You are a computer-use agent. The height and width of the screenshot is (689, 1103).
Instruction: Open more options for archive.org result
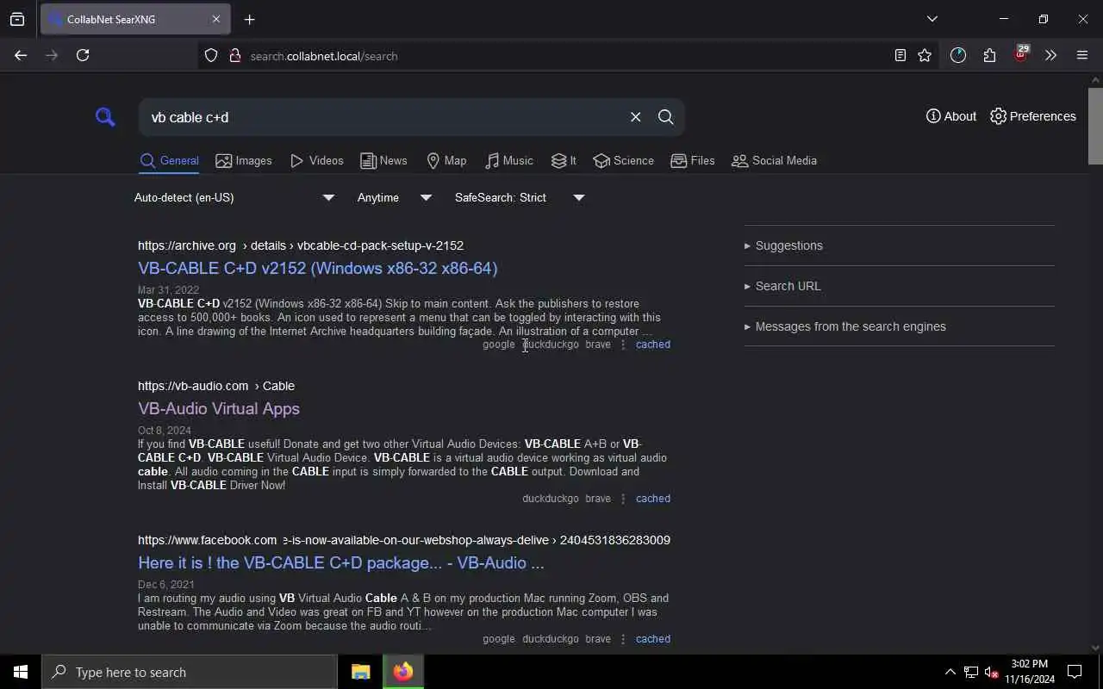[x=623, y=344]
